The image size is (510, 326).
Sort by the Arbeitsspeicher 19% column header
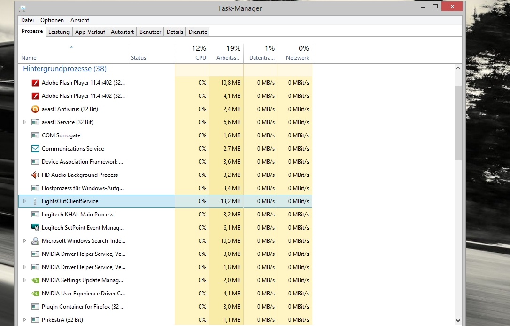tap(226, 53)
